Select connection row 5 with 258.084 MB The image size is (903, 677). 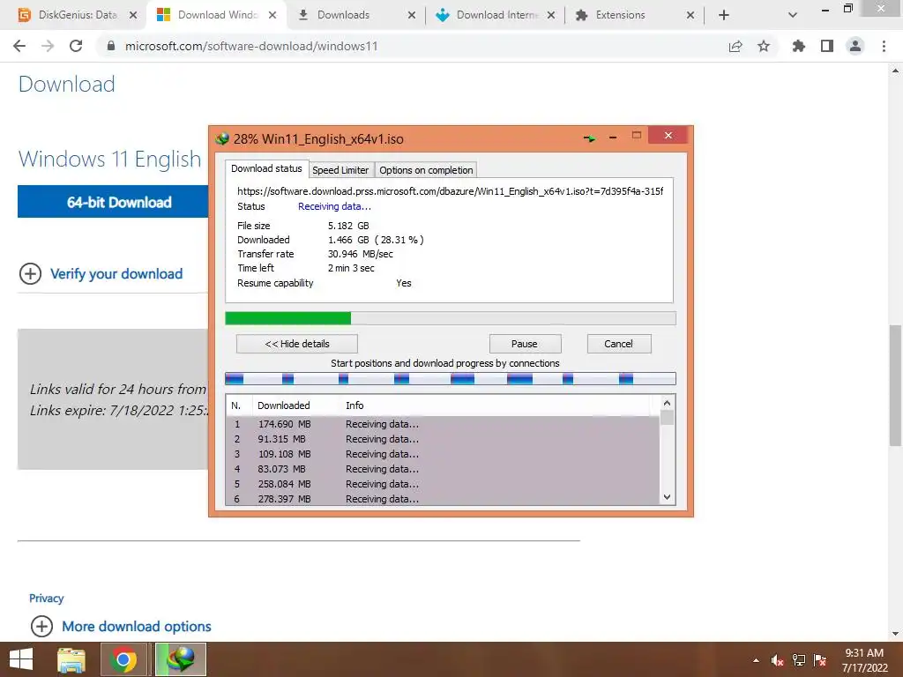click(x=443, y=484)
